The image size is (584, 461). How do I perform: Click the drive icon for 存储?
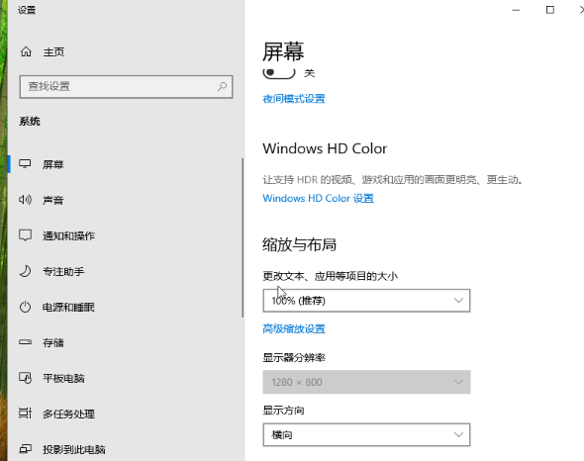pos(25,342)
